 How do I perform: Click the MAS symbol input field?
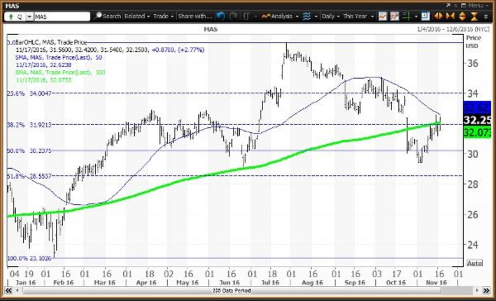point(62,16)
